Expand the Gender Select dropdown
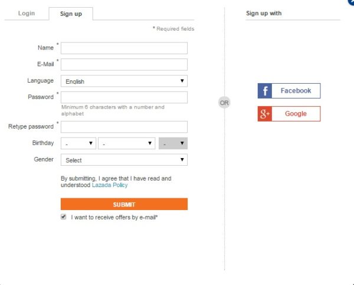This screenshot has width=354, height=285. [x=124, y=160]
